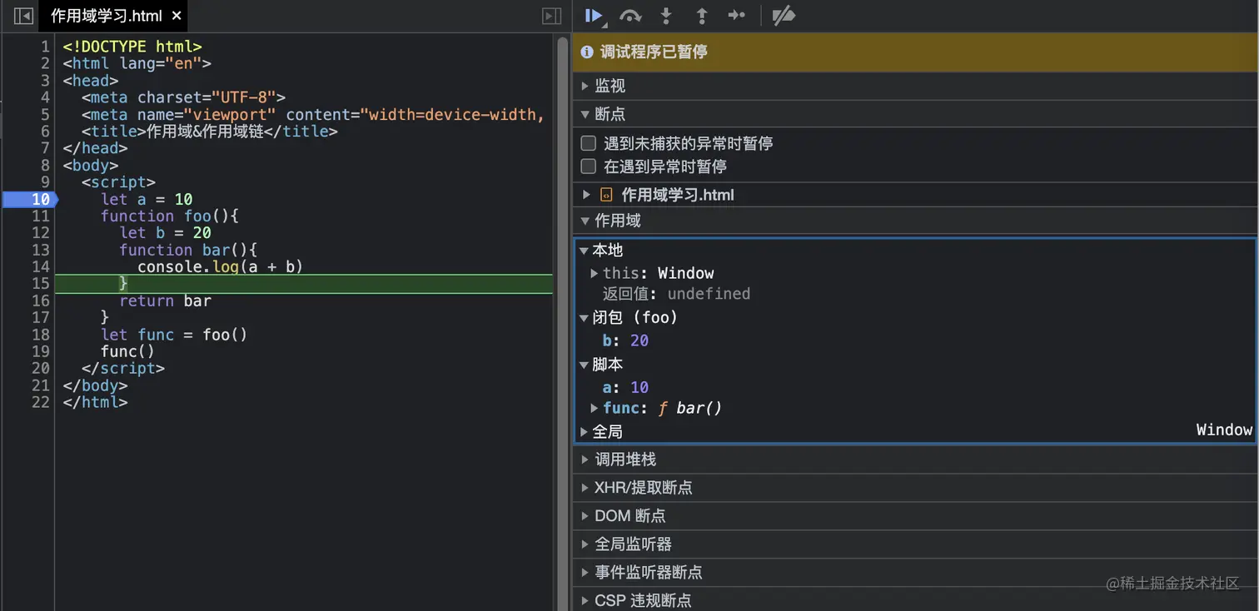Viewport: 1259px width, 611px height.
Task: Expand the 全局监听器 section
Action: click(x=585, y=544)
